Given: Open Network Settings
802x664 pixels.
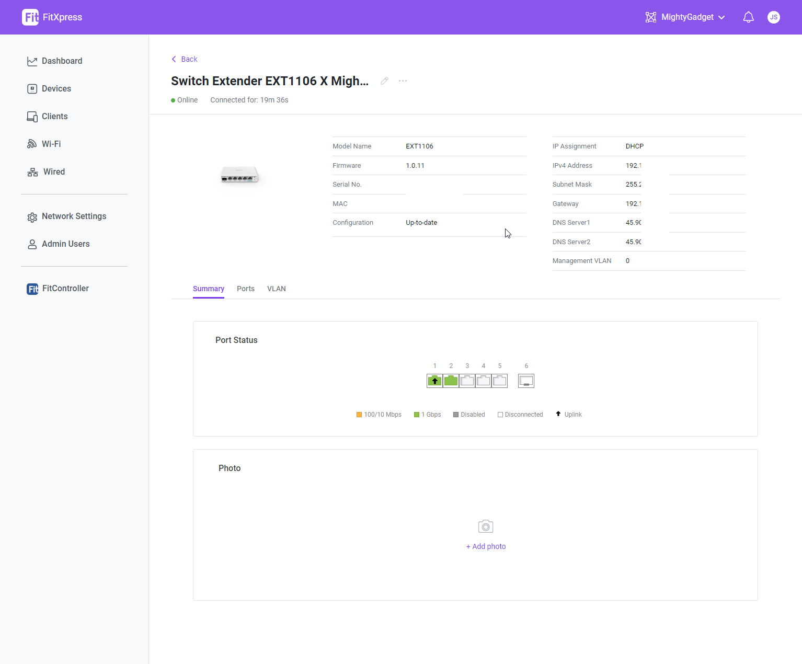Looking at the screenshot, I should click(x=74, y=216).
